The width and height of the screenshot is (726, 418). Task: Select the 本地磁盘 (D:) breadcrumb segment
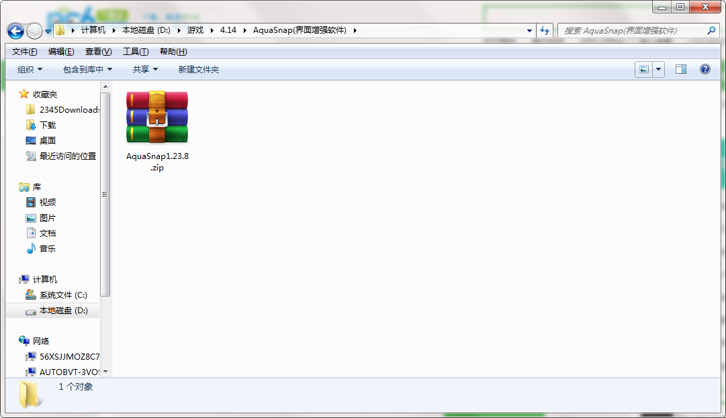point(146,30)
